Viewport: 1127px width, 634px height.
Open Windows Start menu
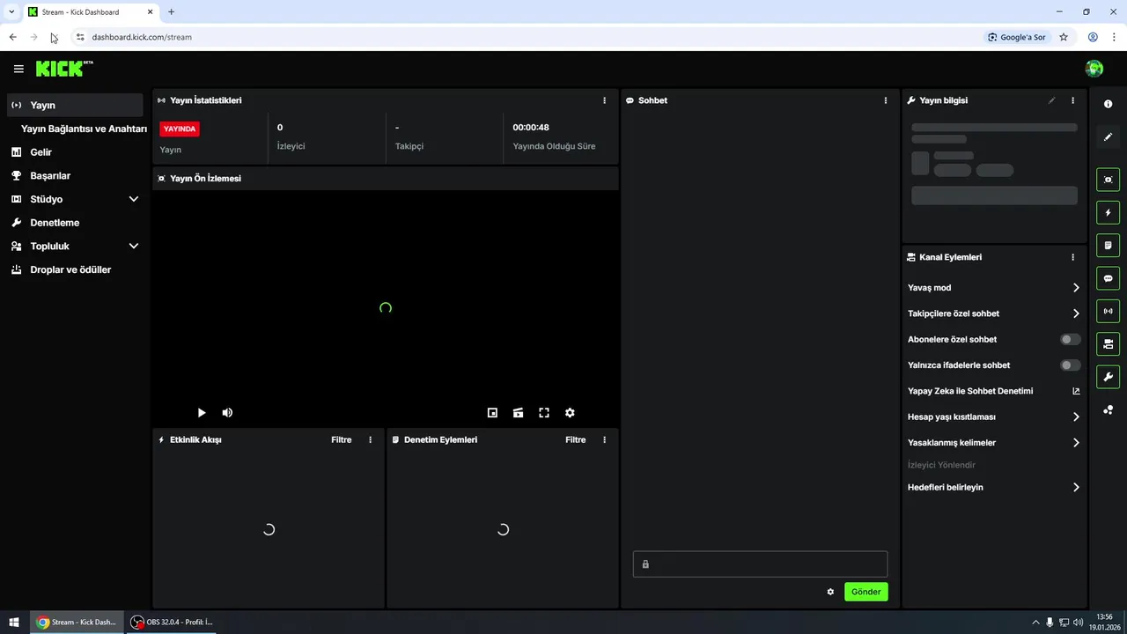[x=14, y=622]
